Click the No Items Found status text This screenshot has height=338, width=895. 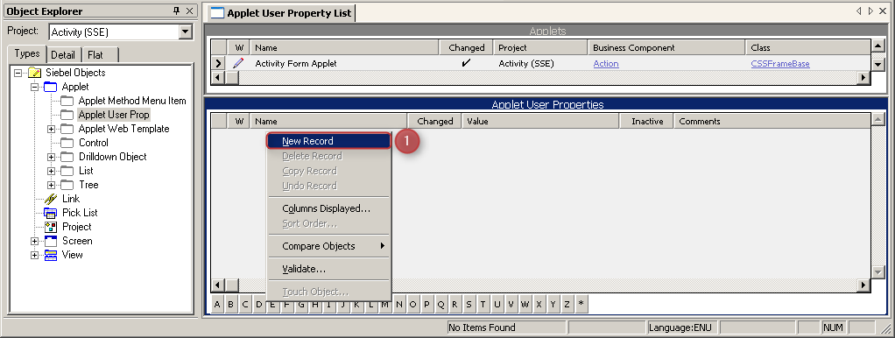click(483, 327)
